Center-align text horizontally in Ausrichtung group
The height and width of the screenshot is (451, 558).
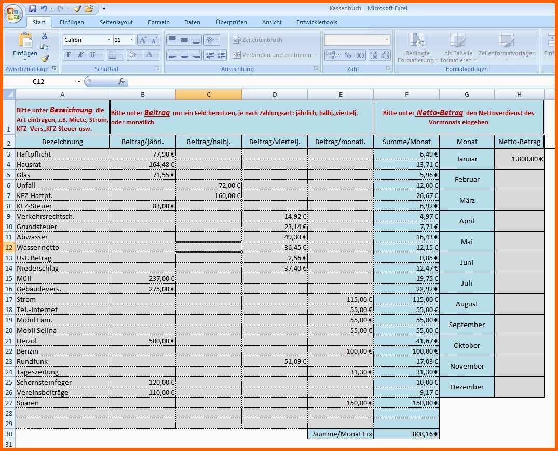coord(184,55)
